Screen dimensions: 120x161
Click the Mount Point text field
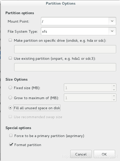point(75,21)
